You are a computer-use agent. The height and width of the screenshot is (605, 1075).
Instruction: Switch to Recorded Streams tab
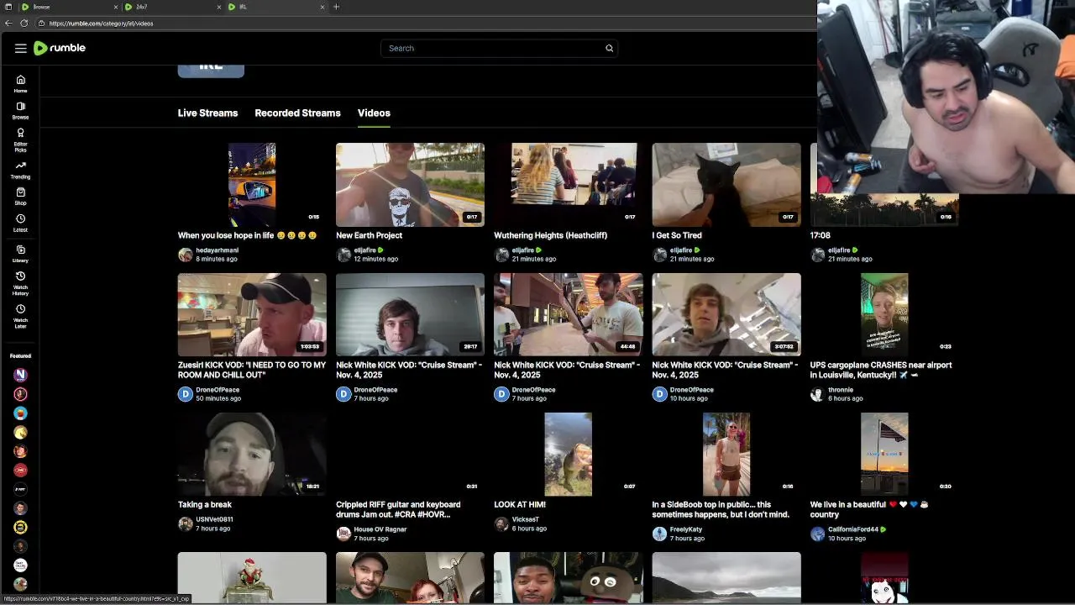coord(297,113)
